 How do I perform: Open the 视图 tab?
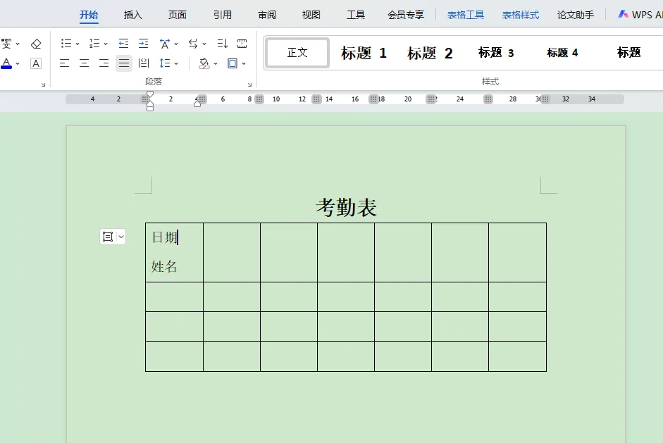click(x=311, y=15)
